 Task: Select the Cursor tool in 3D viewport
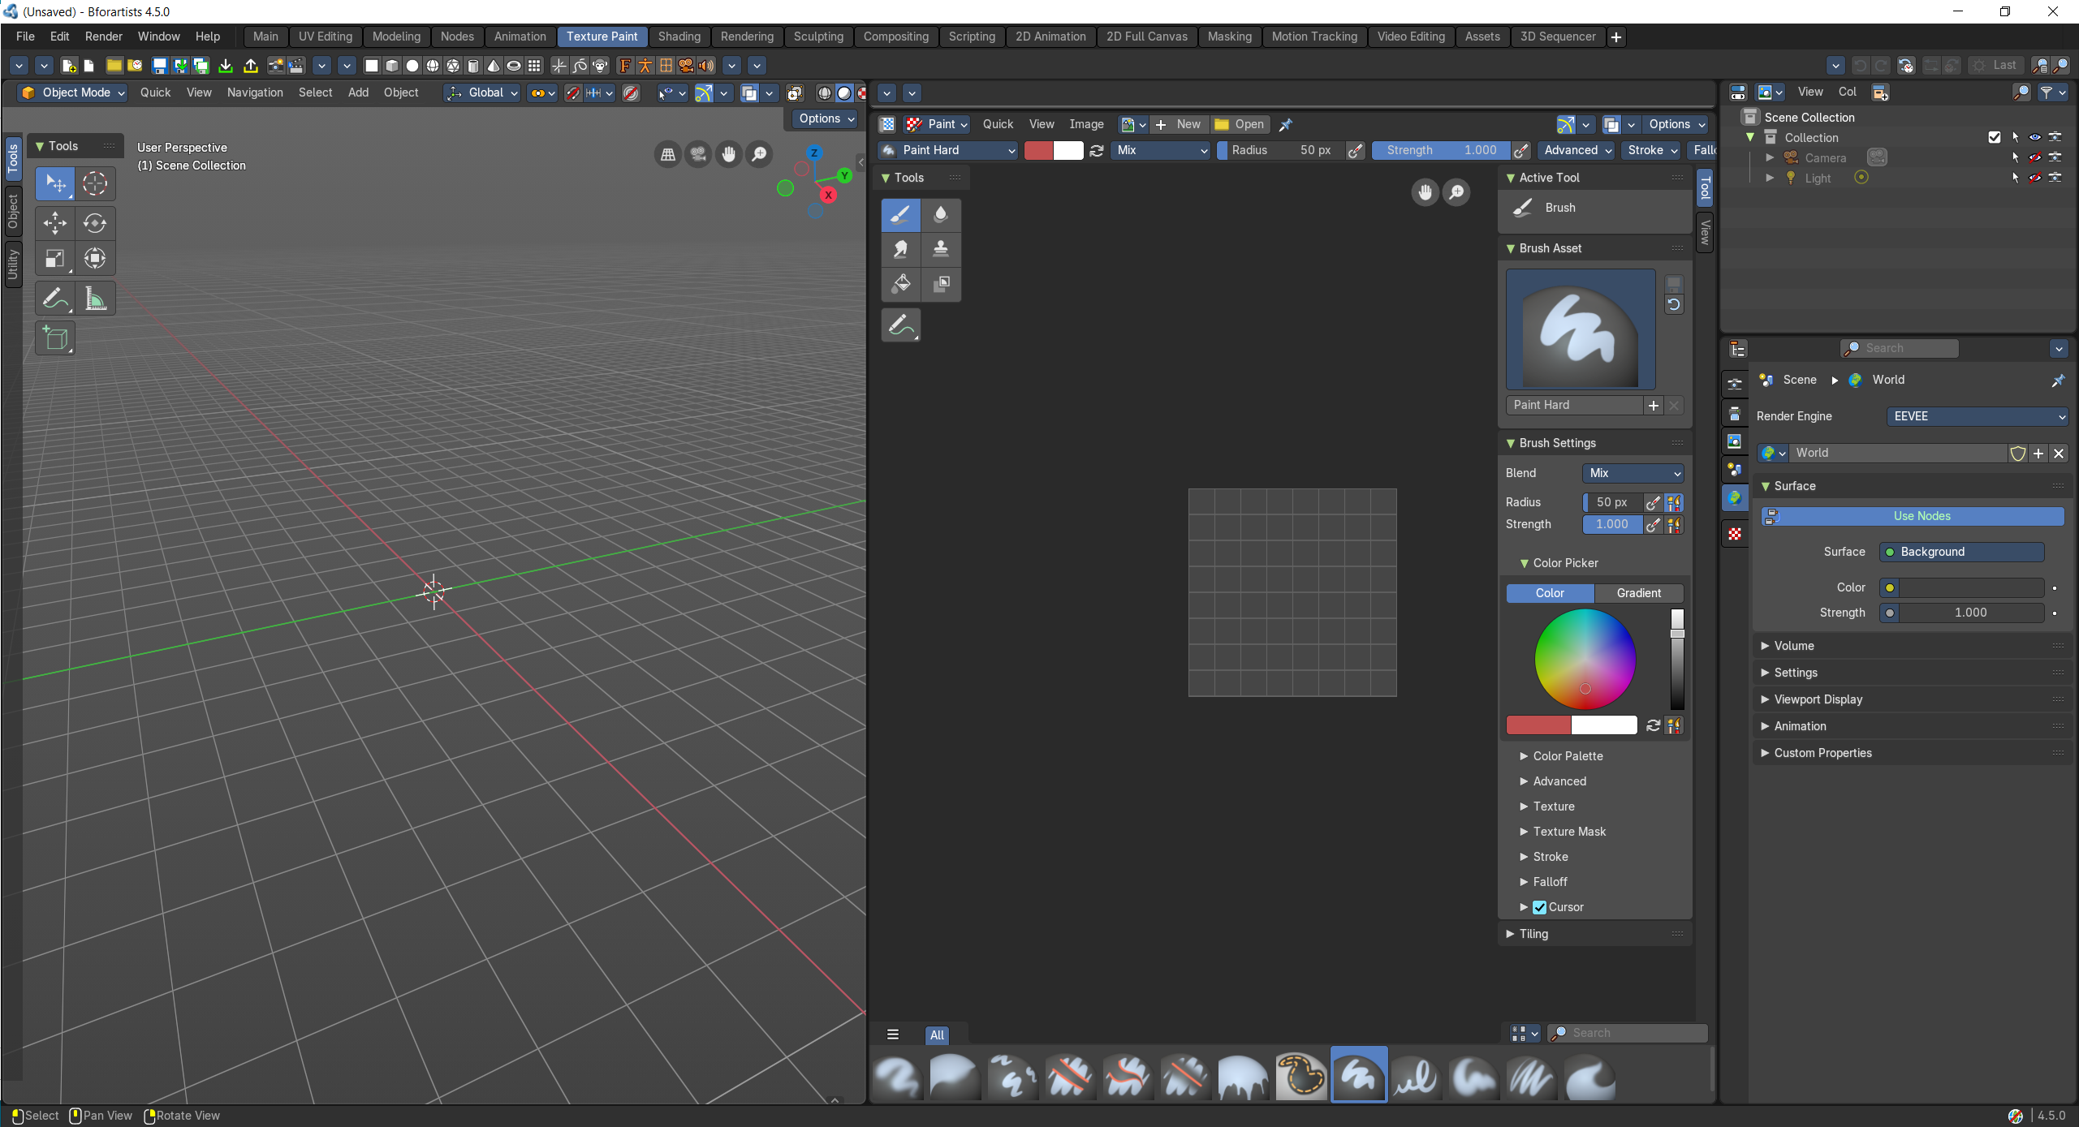(95, 184)
